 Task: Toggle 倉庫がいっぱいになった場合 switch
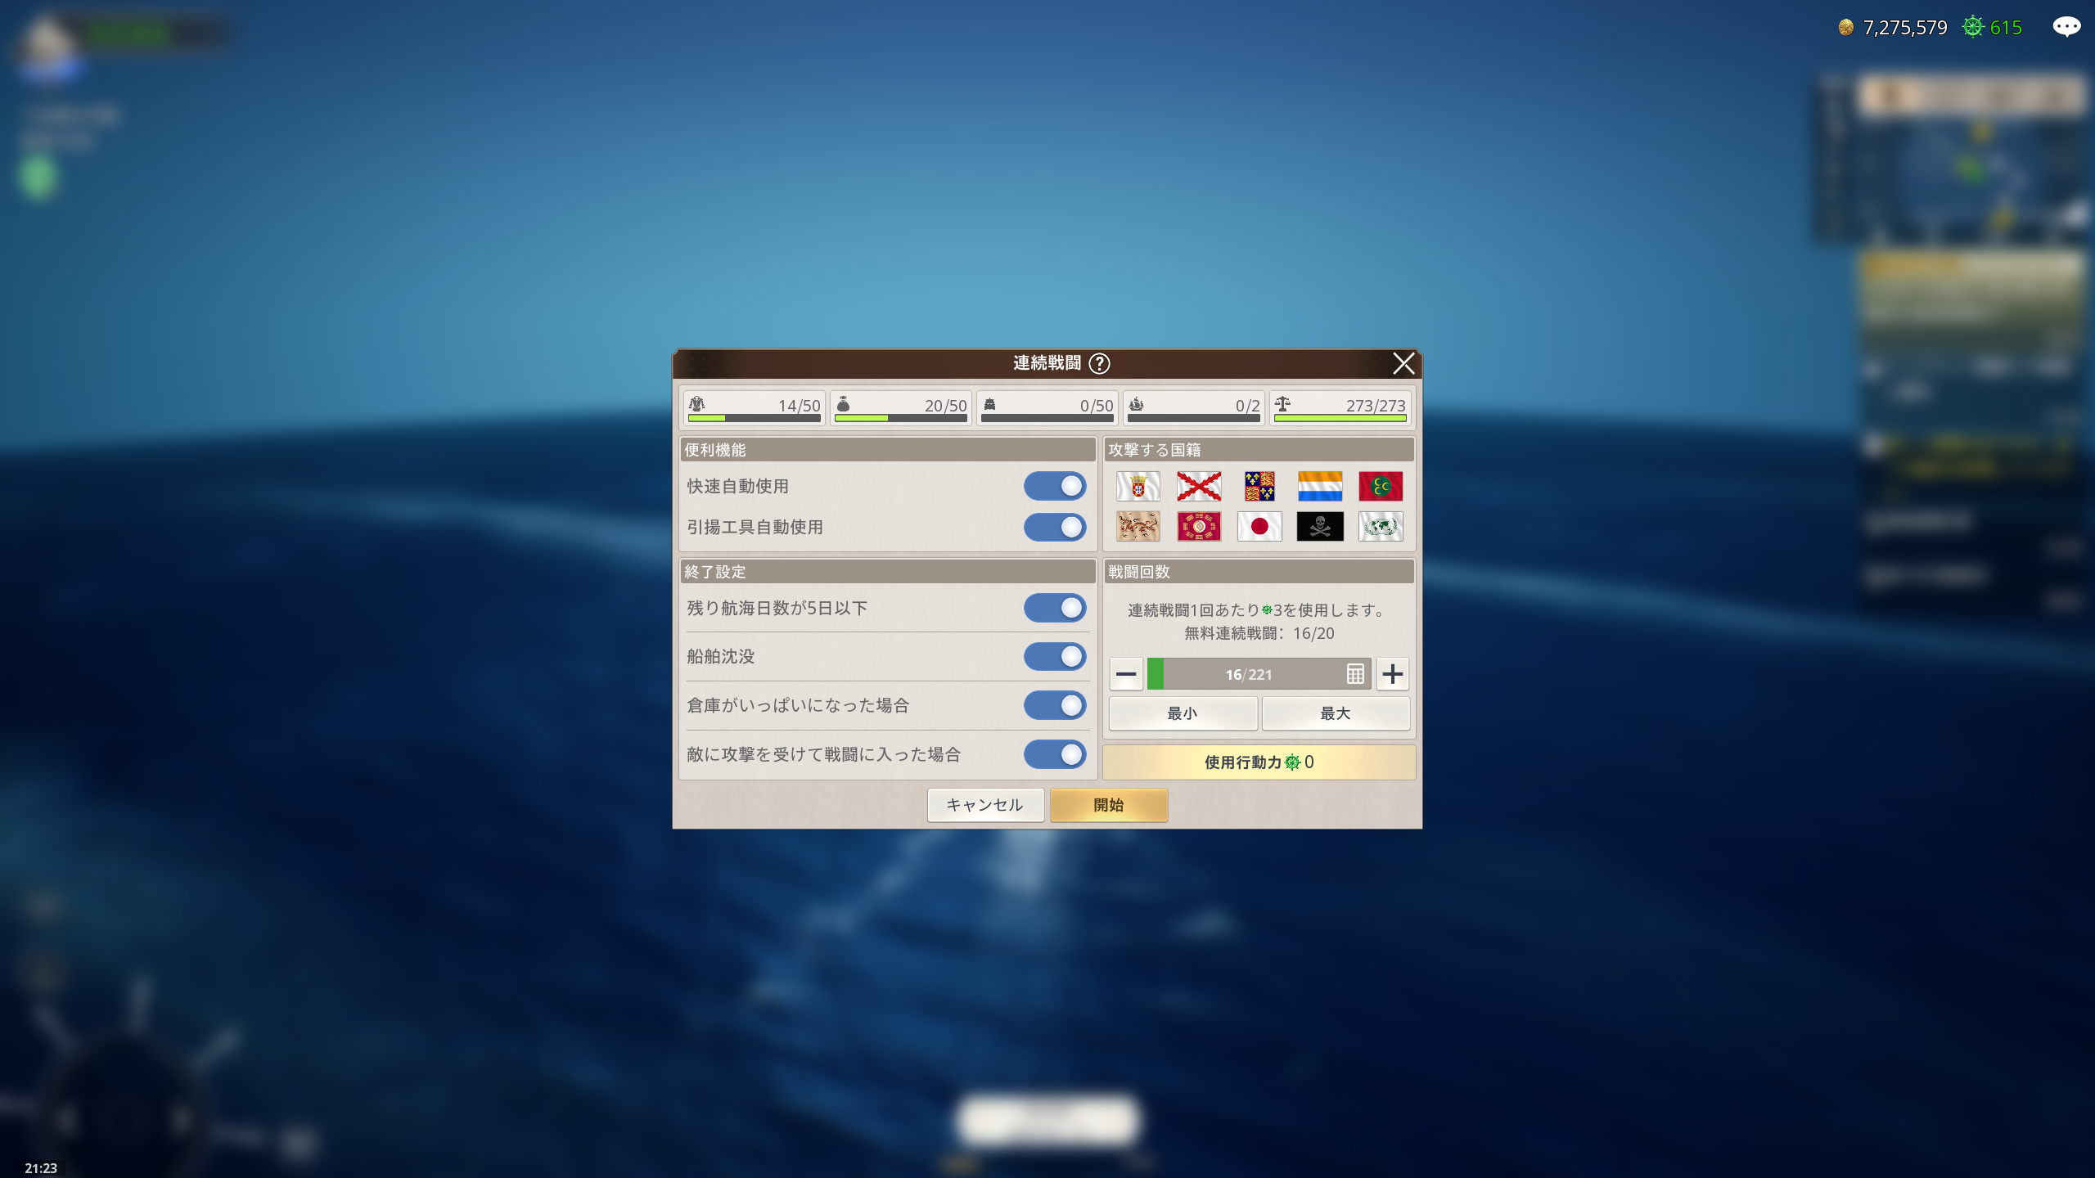pyautogui.click(x=1054, y=705)
